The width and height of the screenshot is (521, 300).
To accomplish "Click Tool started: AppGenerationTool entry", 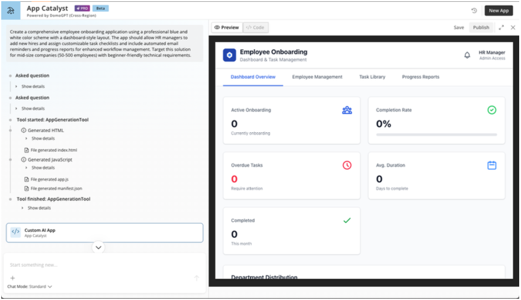I will (53, 120).
